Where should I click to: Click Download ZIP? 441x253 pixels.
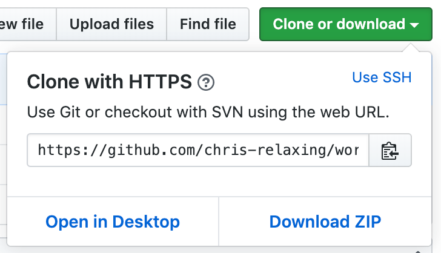click(325, 222)
